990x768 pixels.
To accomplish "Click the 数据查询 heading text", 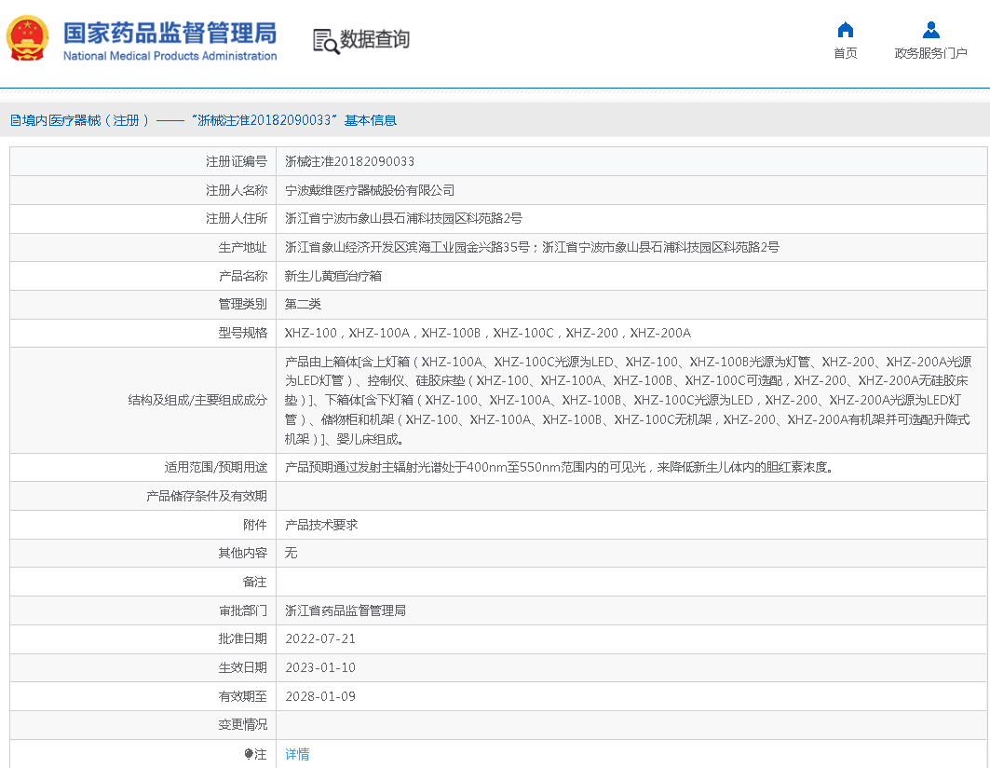I will [374, 40].
